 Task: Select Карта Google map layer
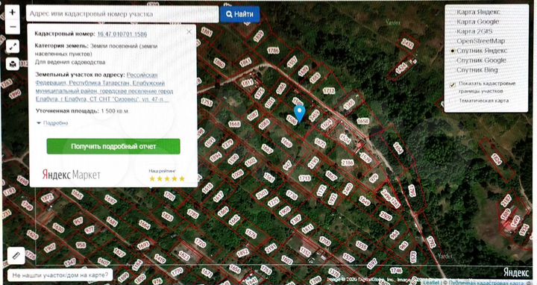pyautogui.click(x=478, y=22)
